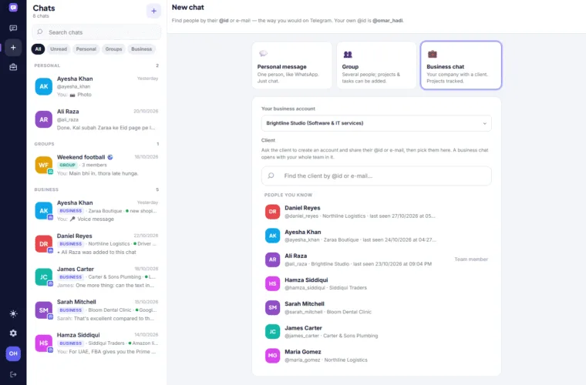Select the Personal filter tab

[86, 49]
